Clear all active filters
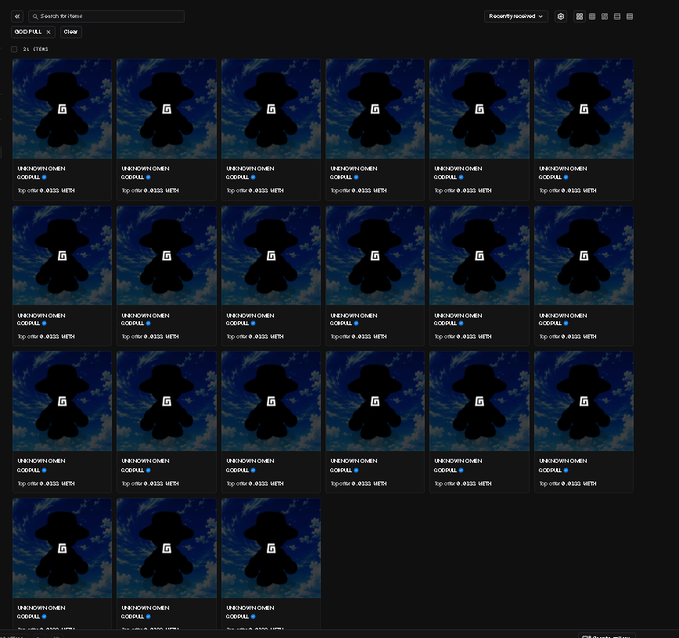This screenshot has height=638, width=679. [x=71, y=32]
